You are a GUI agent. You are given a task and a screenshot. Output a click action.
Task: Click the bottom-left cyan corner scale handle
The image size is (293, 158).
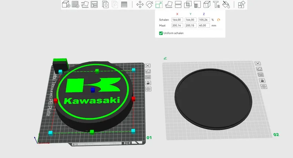[51, 133]
